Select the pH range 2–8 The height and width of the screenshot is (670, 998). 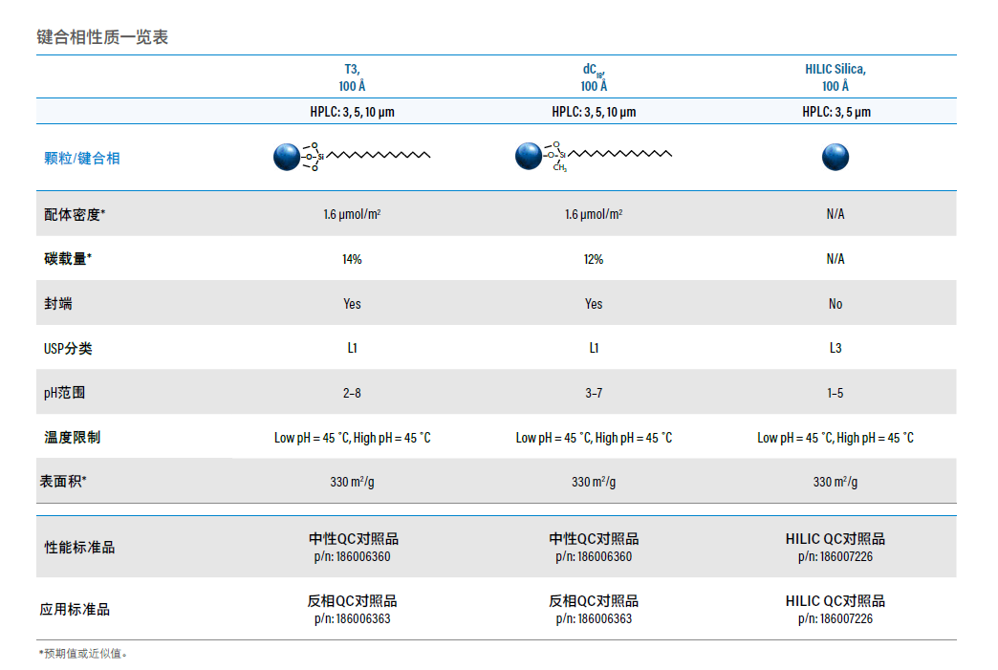[x=352, y=393]
